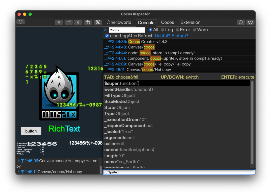271x195 pixels.
Task: Click console log "Canvas/cocos/Hei copy/Hei copy"
Action: (x=179, y=64)
